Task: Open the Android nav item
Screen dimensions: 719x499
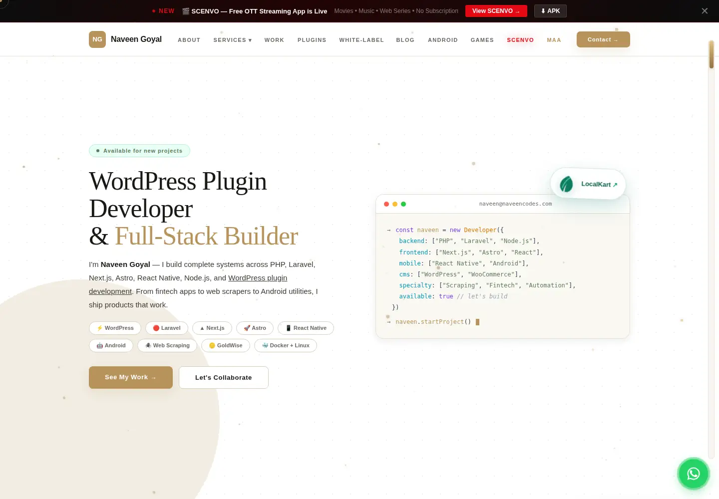Action: coord(443,40)
